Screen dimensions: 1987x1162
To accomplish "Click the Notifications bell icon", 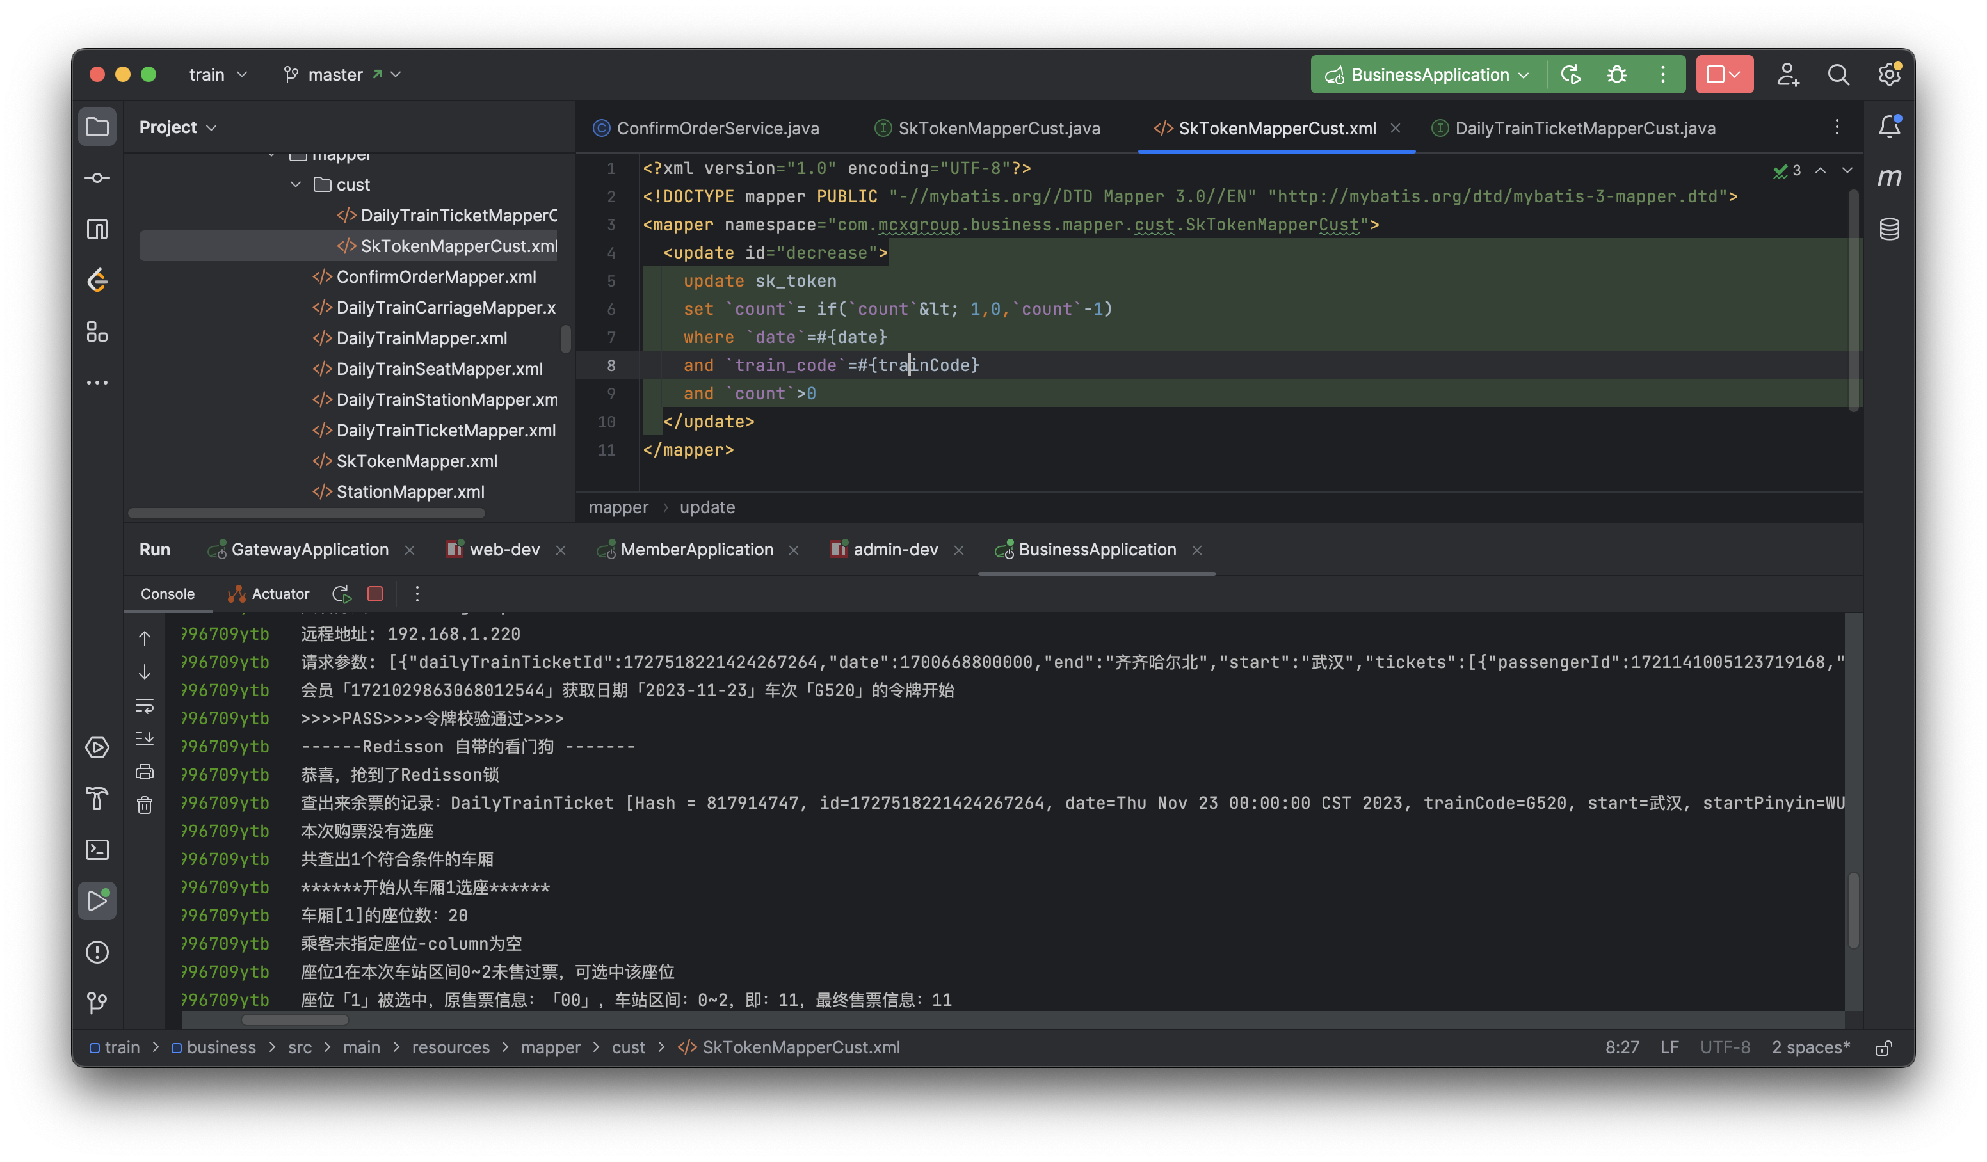I will point(1888,127).
